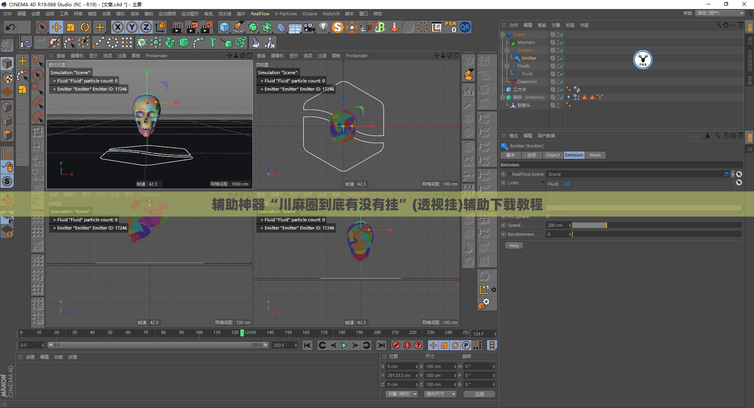754x408 pixels.
Task: Collapse the Fluids tree node
Action: click(507, 66)
